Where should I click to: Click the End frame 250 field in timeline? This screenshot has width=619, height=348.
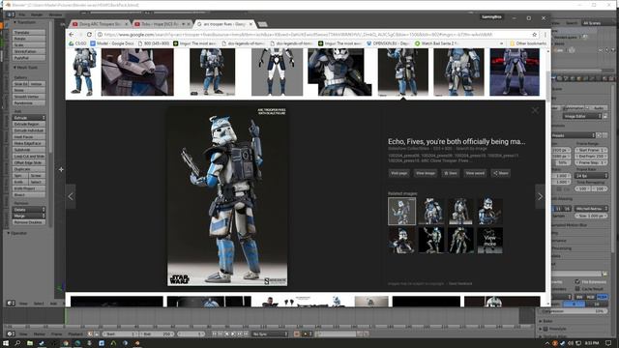click(x=157, y=333)
